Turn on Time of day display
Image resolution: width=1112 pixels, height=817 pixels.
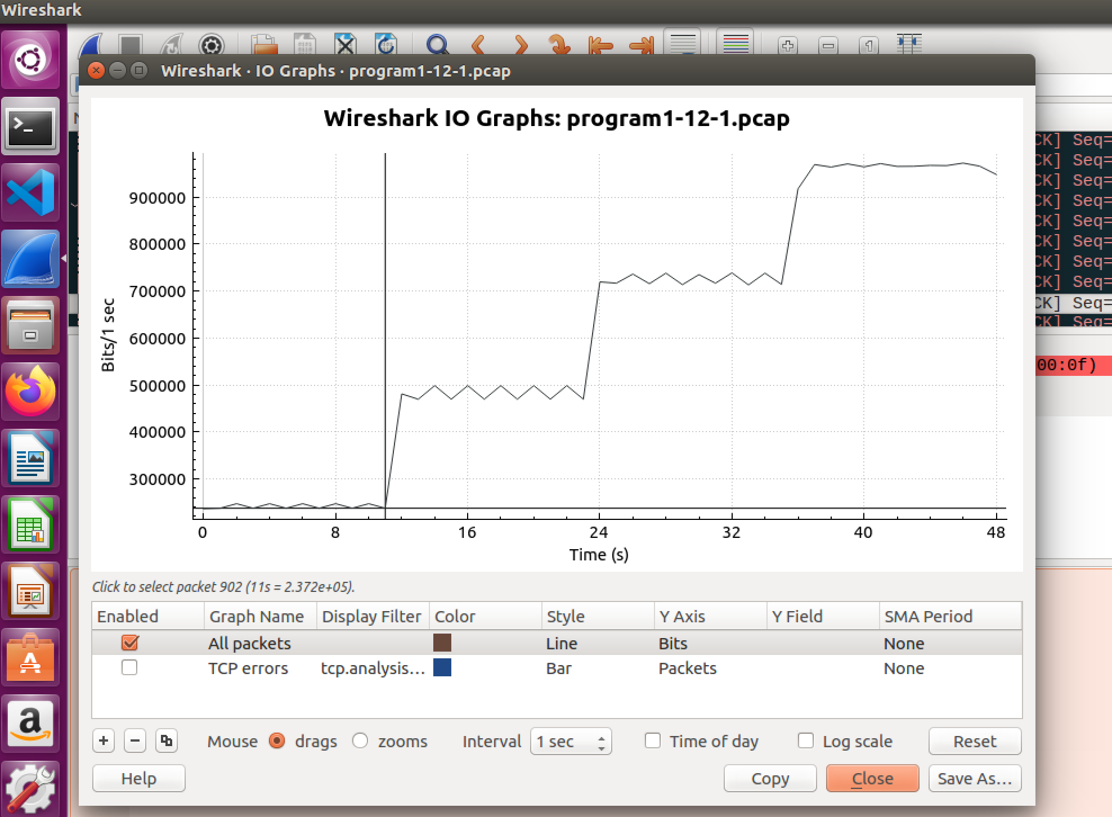653,741
